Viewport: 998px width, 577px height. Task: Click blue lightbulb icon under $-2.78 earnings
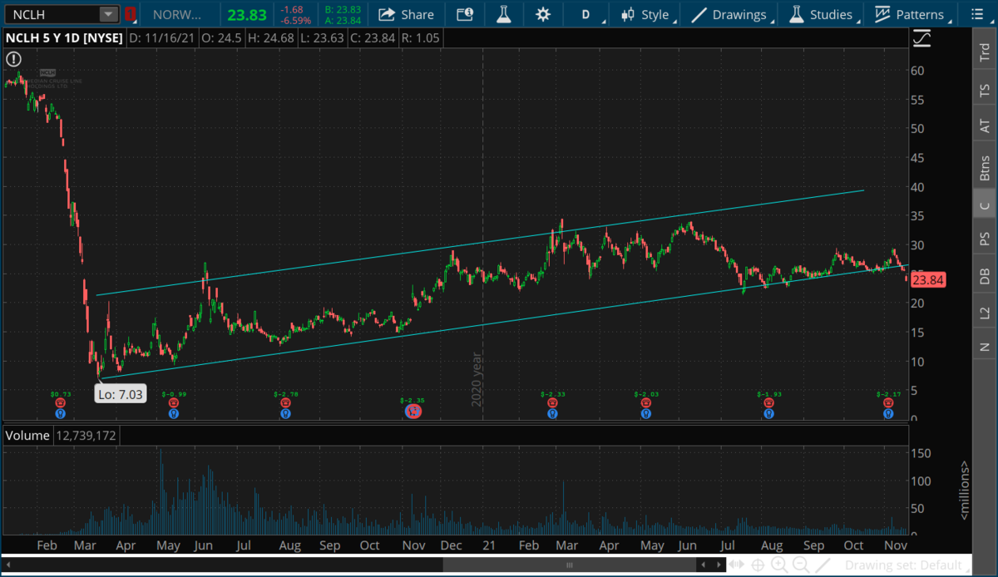coord(286,413)
